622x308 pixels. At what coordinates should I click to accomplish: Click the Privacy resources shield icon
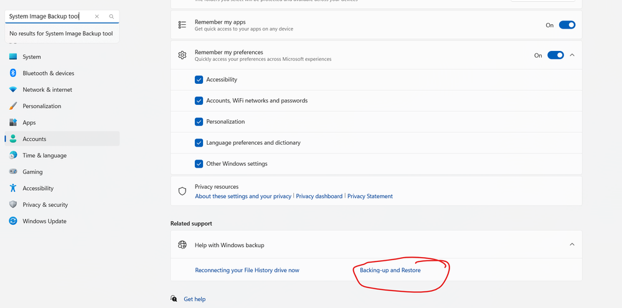[182, 191]
